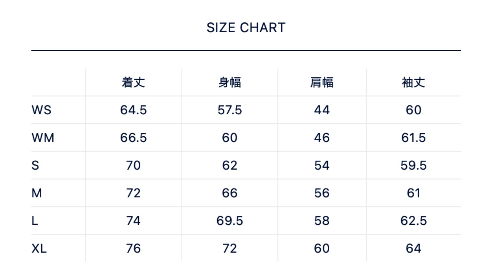Click the 袖丈 column header
This screenshot has height=275, width=503.
[413, 82]
